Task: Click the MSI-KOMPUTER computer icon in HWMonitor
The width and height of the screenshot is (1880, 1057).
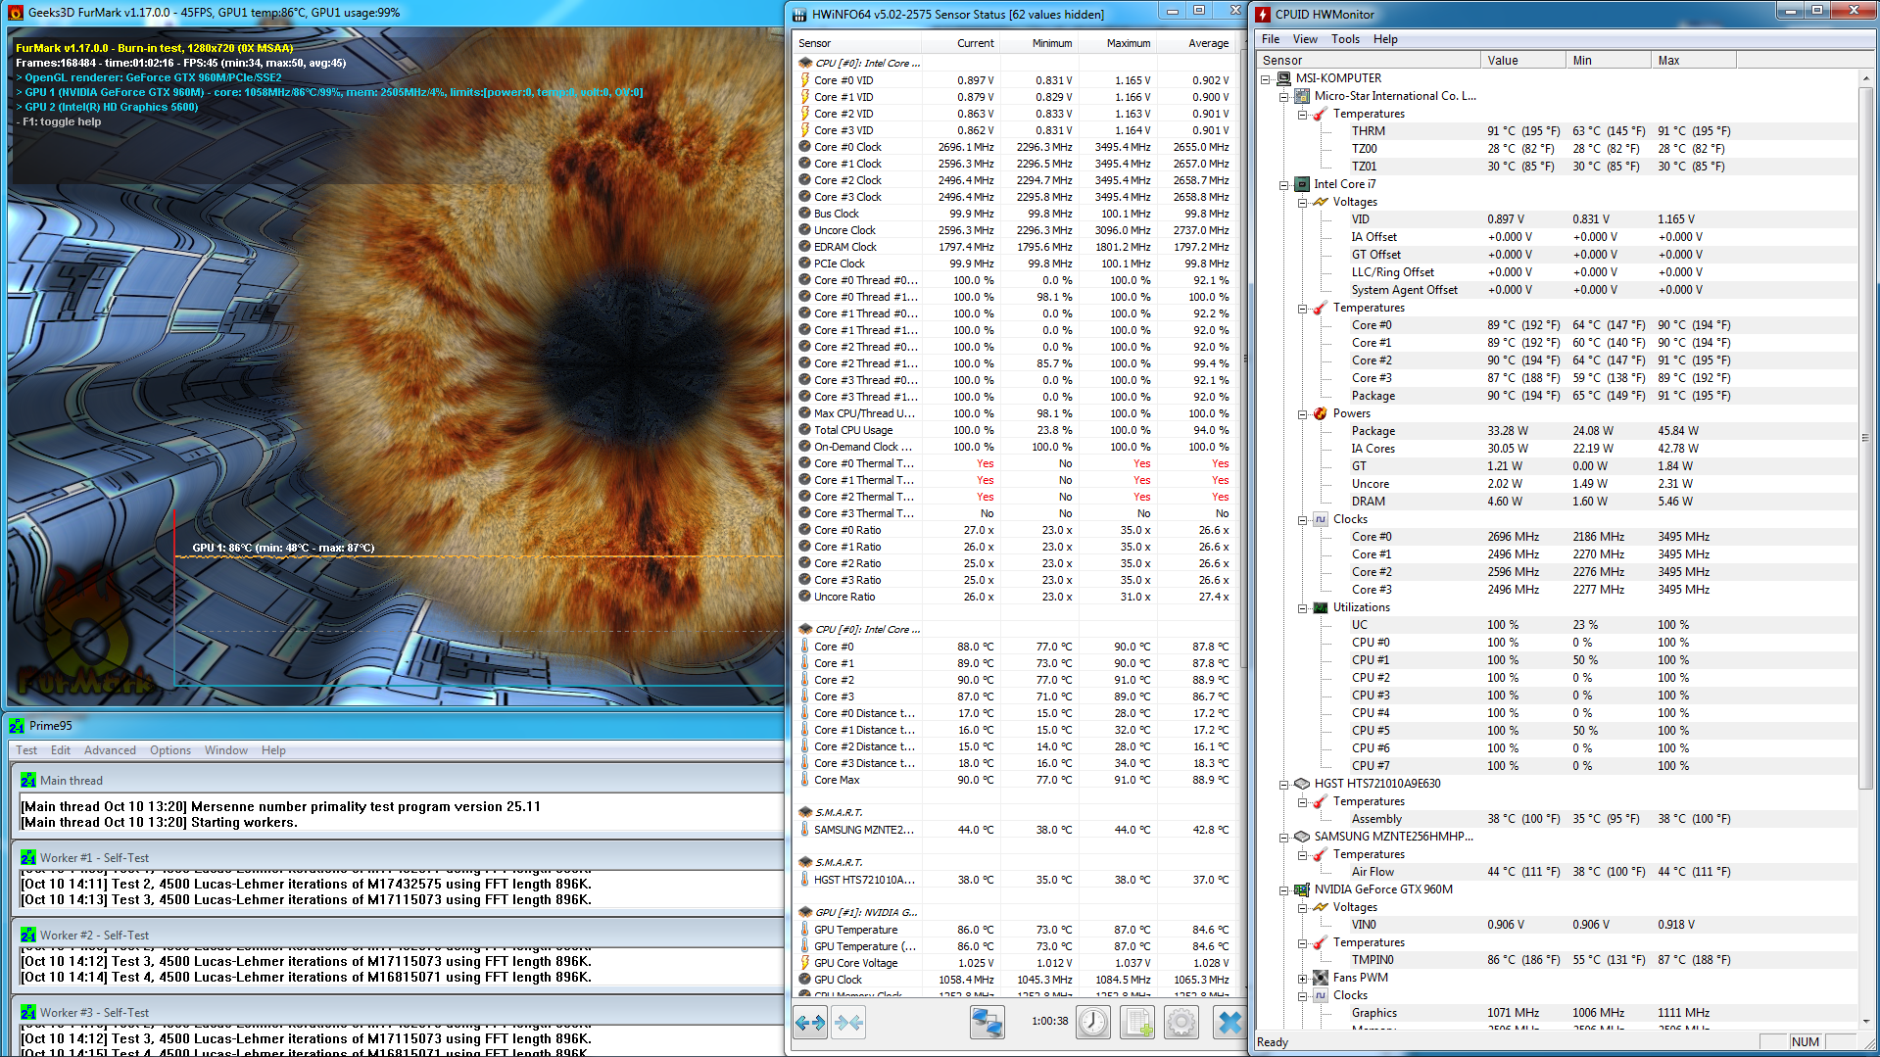Action: [x=1284, y=78]
